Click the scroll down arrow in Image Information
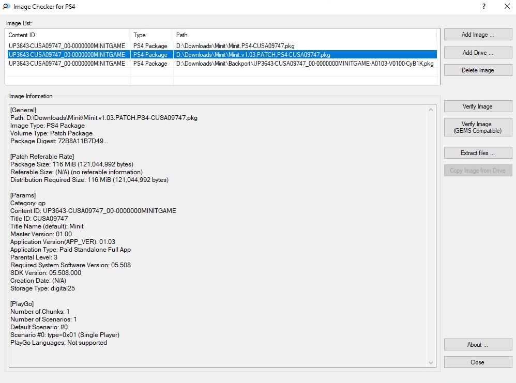 click(431, 363)
